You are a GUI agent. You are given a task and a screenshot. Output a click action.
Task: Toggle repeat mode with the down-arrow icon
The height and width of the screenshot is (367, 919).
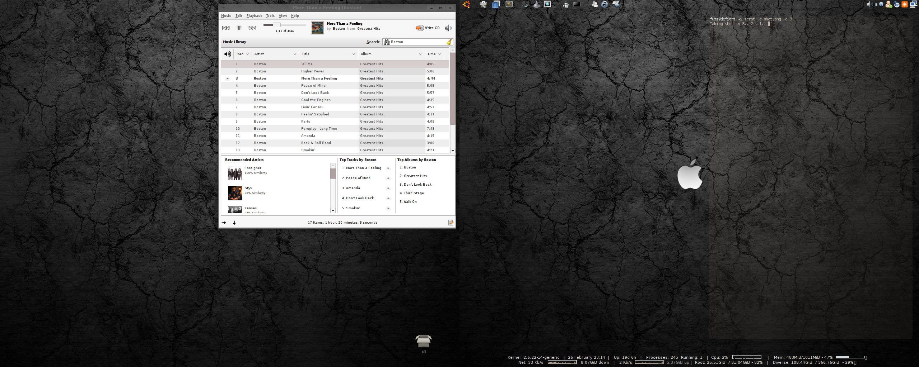point(234,223)
